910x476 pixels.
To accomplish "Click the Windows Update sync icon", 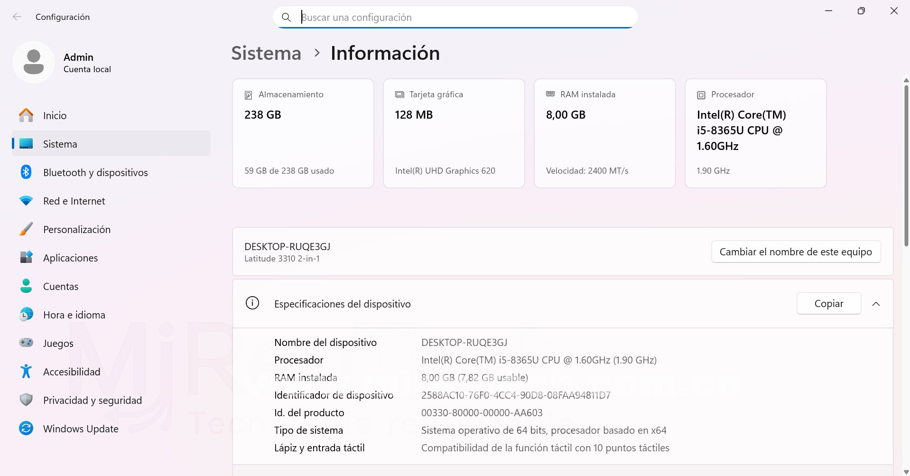I will [26, 429].
